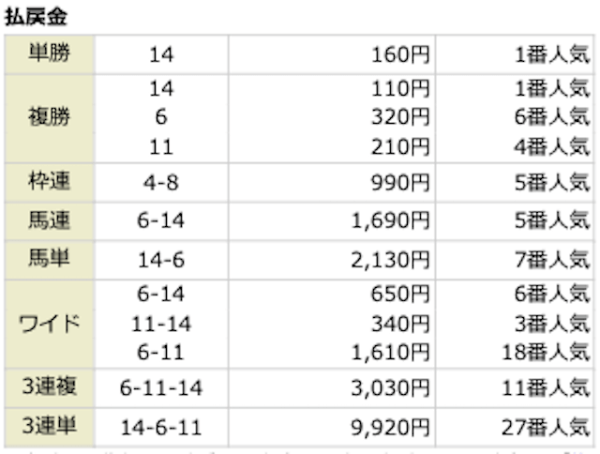The height and width of the screenshot is (454, 600).
Task: Click the 馬連 row label
Action: pos(49,221)
